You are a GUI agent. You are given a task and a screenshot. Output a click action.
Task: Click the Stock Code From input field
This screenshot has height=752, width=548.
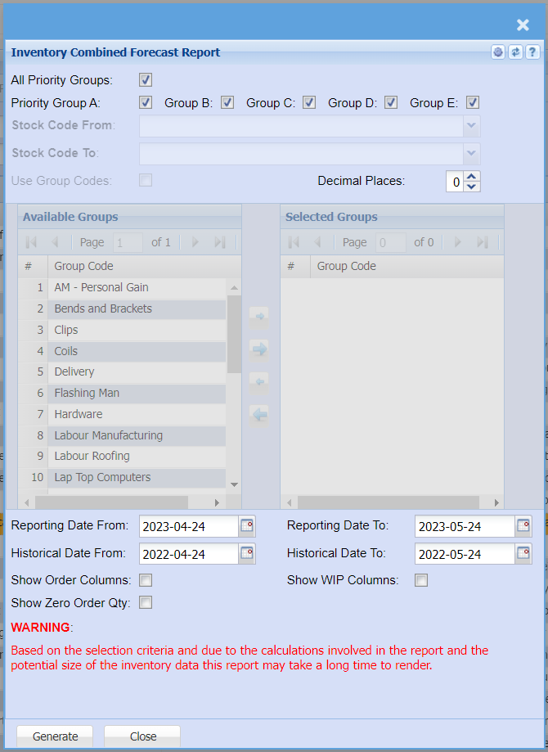301,126
